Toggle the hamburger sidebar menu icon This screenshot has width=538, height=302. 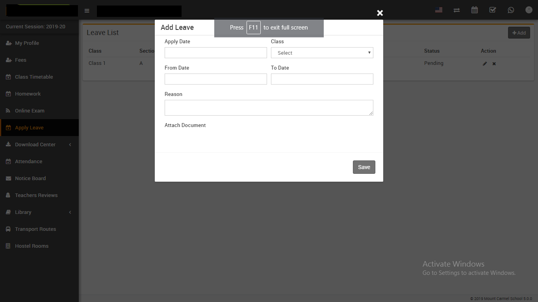(x=87, y=11)
